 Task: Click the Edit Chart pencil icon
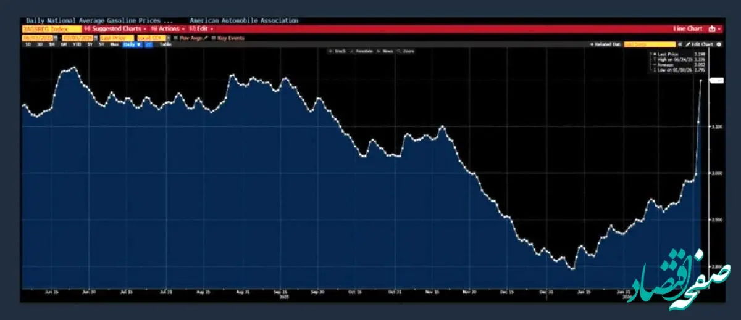pos(687,44)
